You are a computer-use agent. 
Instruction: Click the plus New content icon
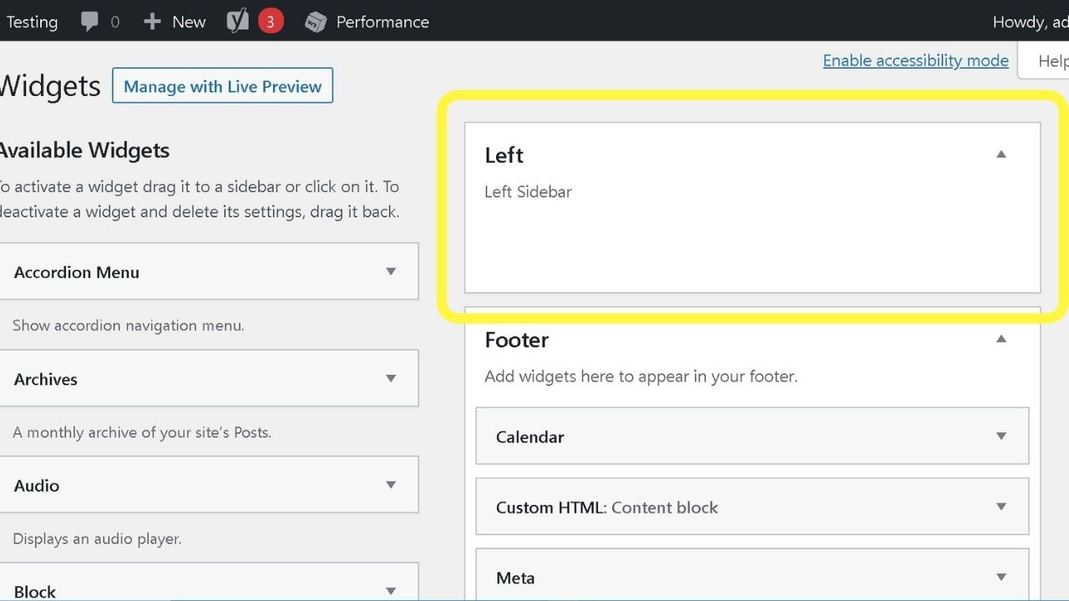click(152, 22)
